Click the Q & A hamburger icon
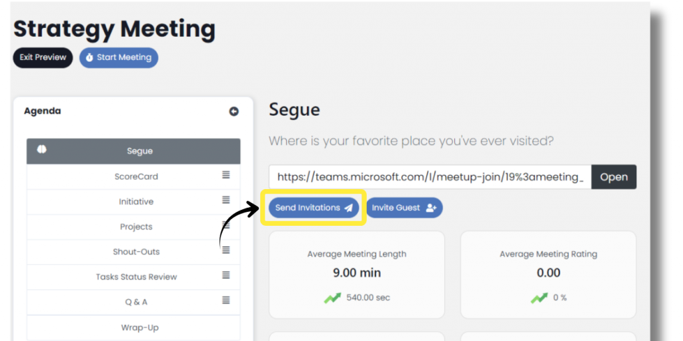Viewport: 683px width, 341px height. (226, 300)
